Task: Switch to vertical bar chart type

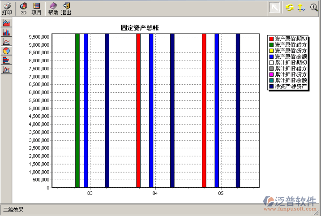Action: [x=6, y=32]
